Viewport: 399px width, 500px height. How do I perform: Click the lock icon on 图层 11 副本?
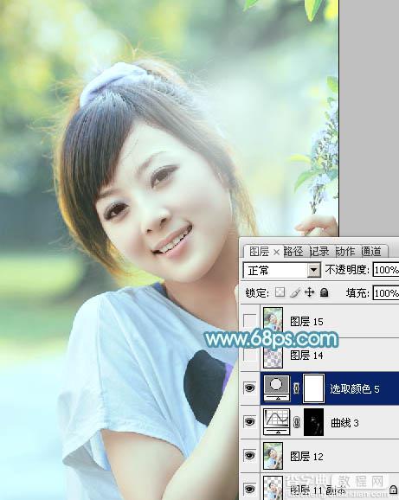pyautogui.click(x=393, y=489)
